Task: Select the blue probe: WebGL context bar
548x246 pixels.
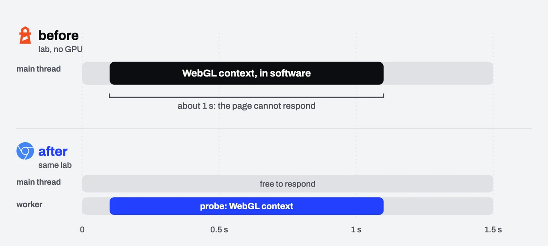Action: pyautogui.click(x=247, y=206)
